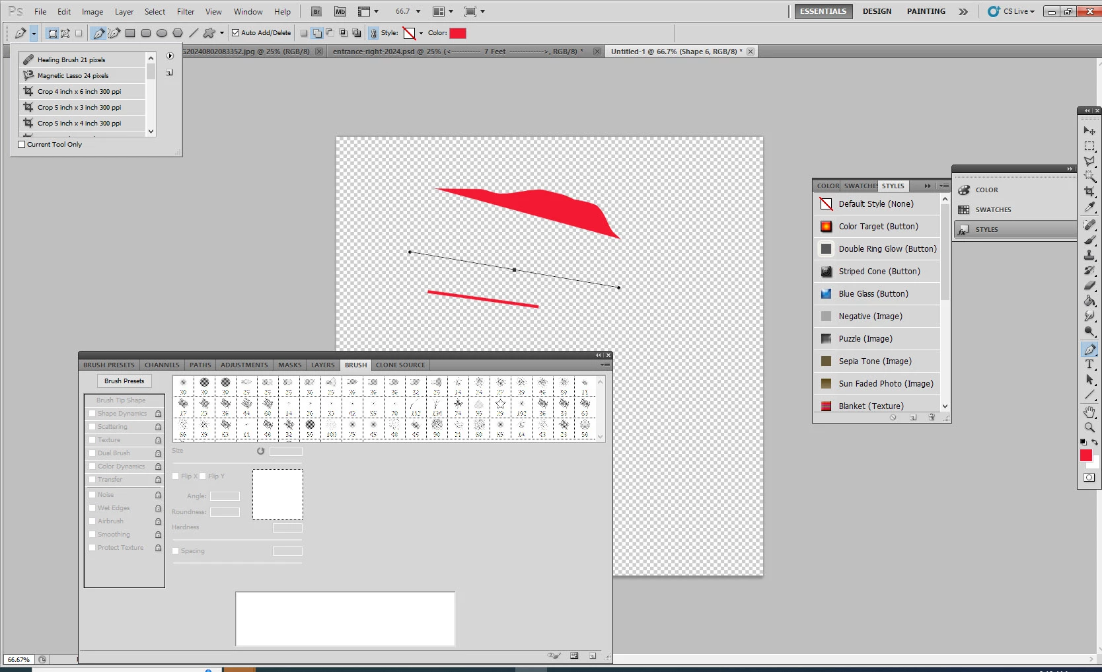Screen dimensions: 1102x672
Task: Switch to the Paths tab
Action: (200, 365)
